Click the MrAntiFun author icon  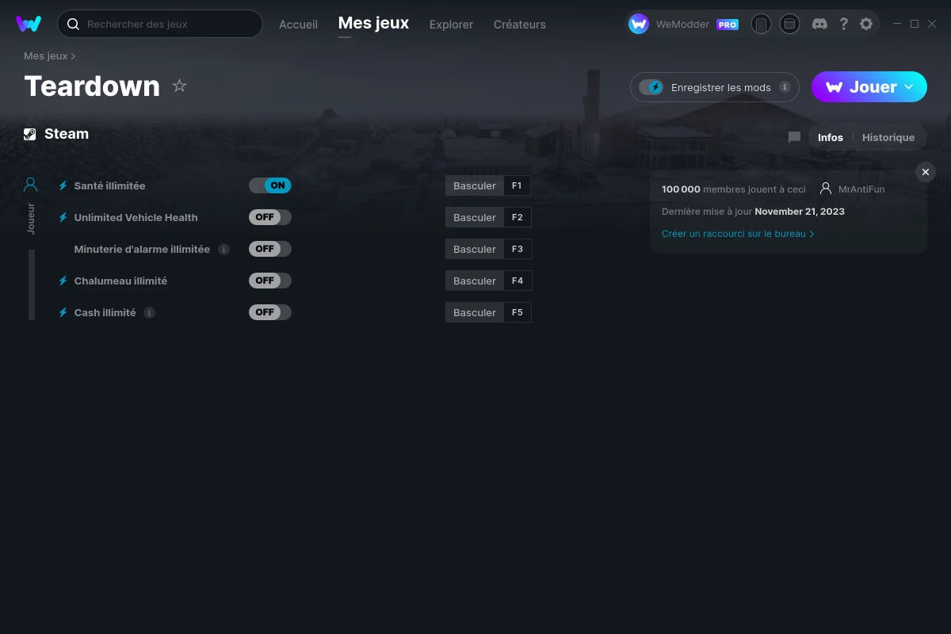[826, 189]
